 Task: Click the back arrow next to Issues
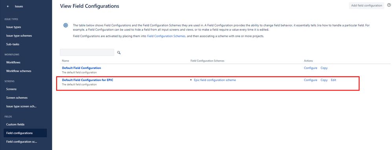coord(8,7)
